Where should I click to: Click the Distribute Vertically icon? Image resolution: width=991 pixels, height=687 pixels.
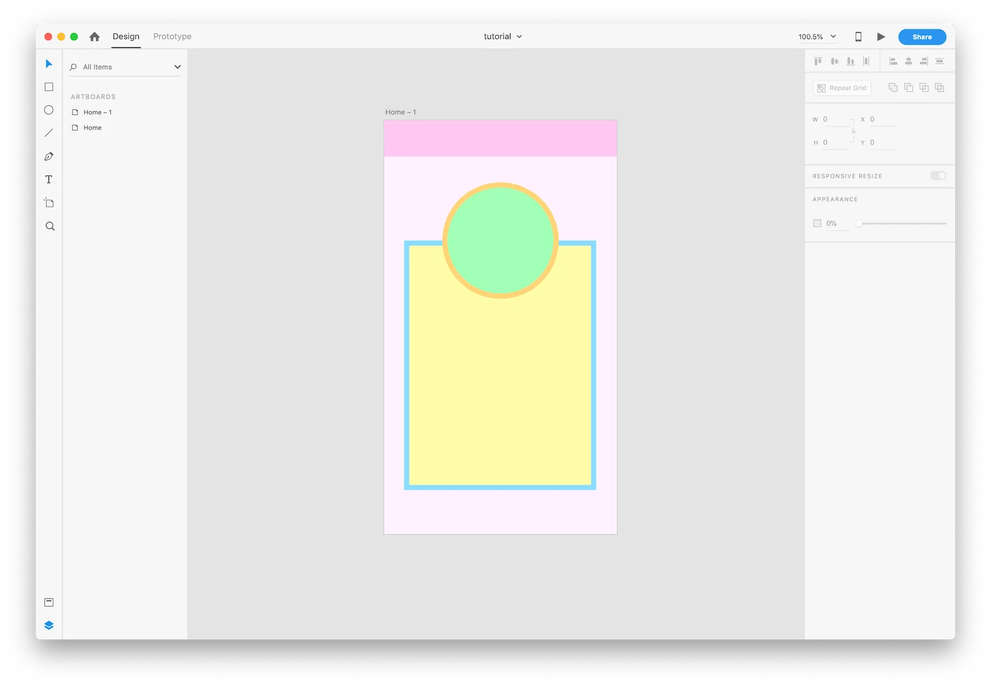tap(940, 61)
